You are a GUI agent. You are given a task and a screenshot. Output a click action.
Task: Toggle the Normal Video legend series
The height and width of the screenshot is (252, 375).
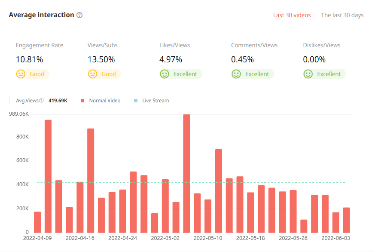[x=104, y=101]
